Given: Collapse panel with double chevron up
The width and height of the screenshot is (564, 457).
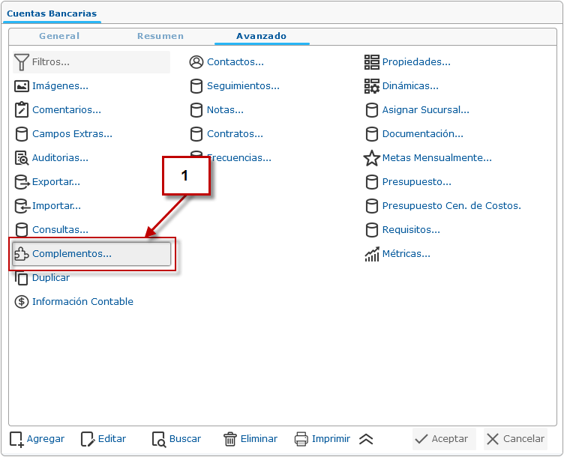Looking at the screenshot, I should pos(366,439).
